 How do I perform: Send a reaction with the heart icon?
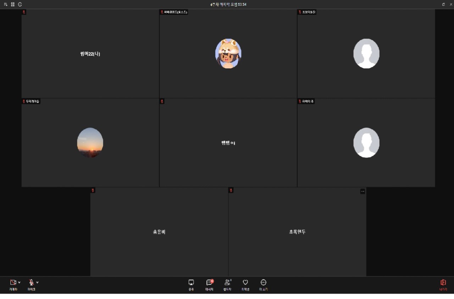coord(245,282)
